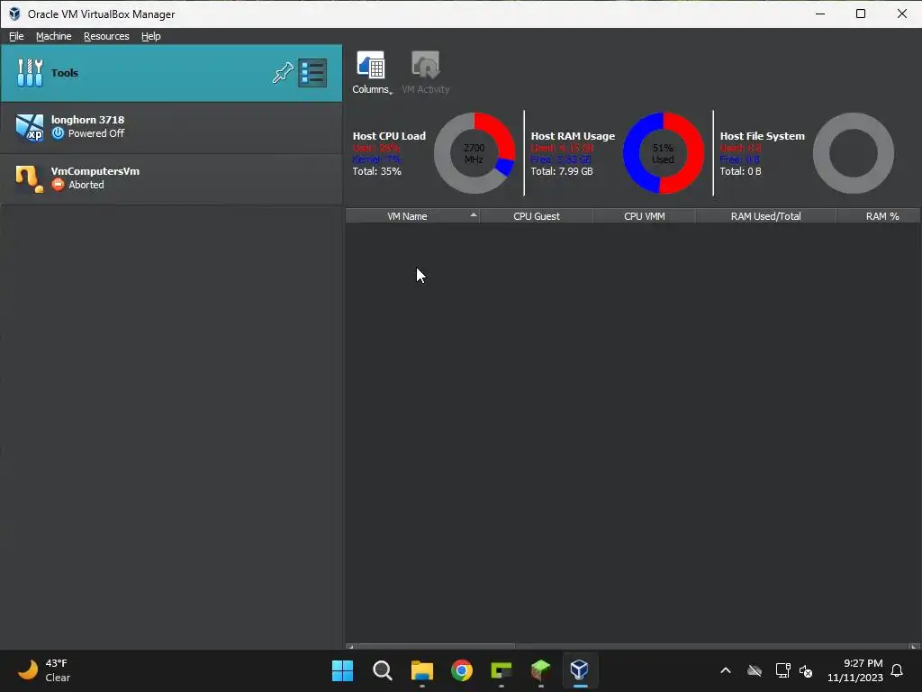This screenshot has width=922, height=692.
Task: Sort by CPU VMM column header
Action: [645, 216]
